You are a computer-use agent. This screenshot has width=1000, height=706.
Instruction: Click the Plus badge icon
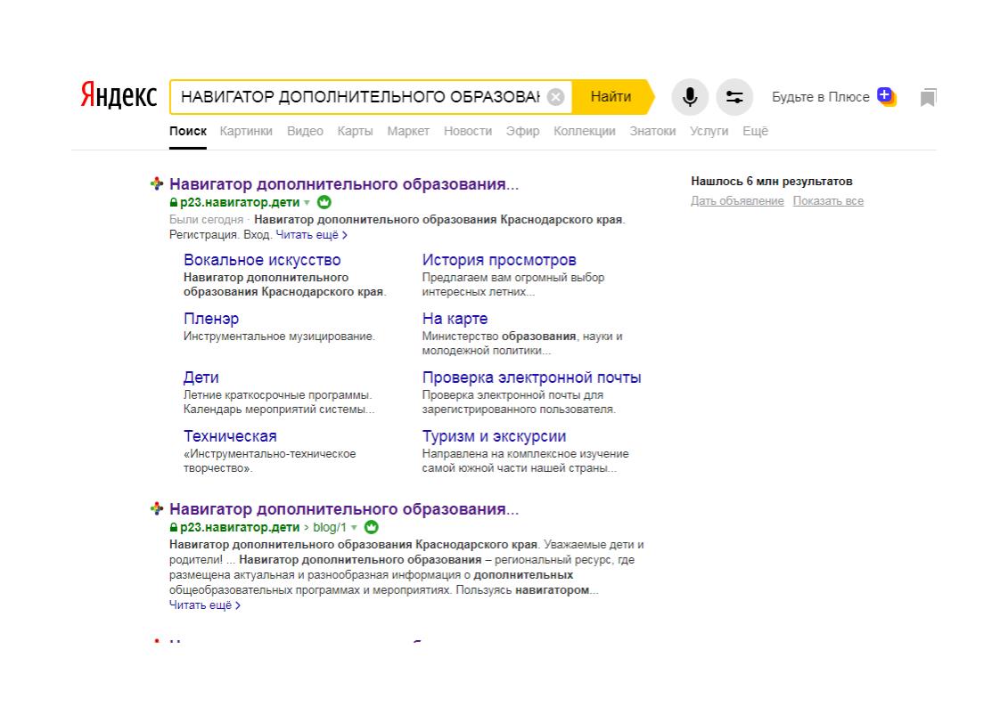coord(887,96)
